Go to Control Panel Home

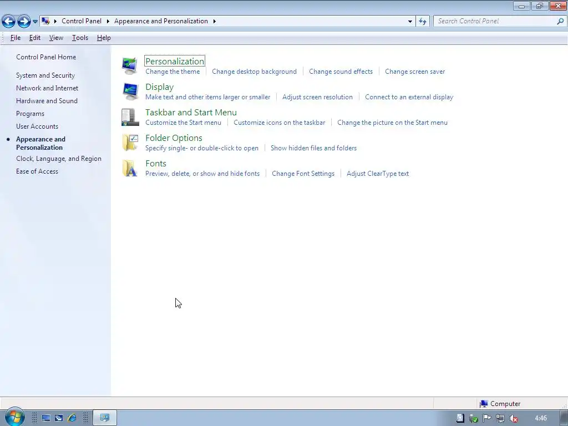(x=46, y=57)
